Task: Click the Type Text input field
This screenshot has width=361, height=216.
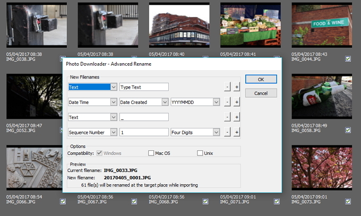Action: (144, 87)
